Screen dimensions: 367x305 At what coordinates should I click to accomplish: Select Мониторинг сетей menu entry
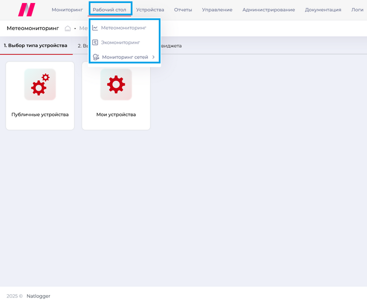(x=125, y=57)
